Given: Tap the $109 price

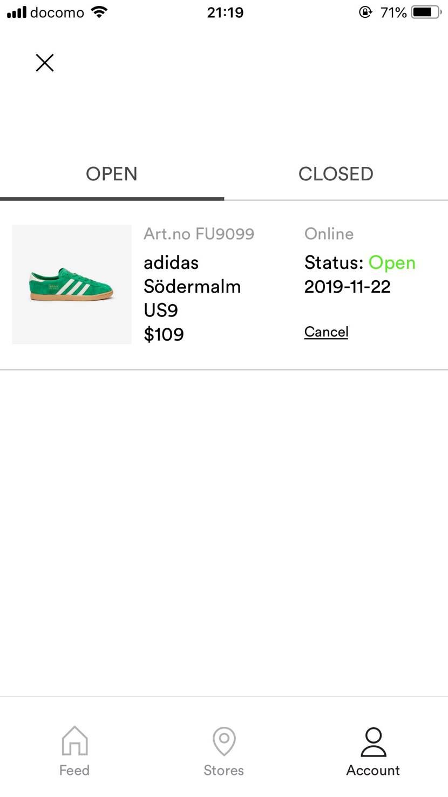Looking at the screenshot, I should (x=164, y=334).
